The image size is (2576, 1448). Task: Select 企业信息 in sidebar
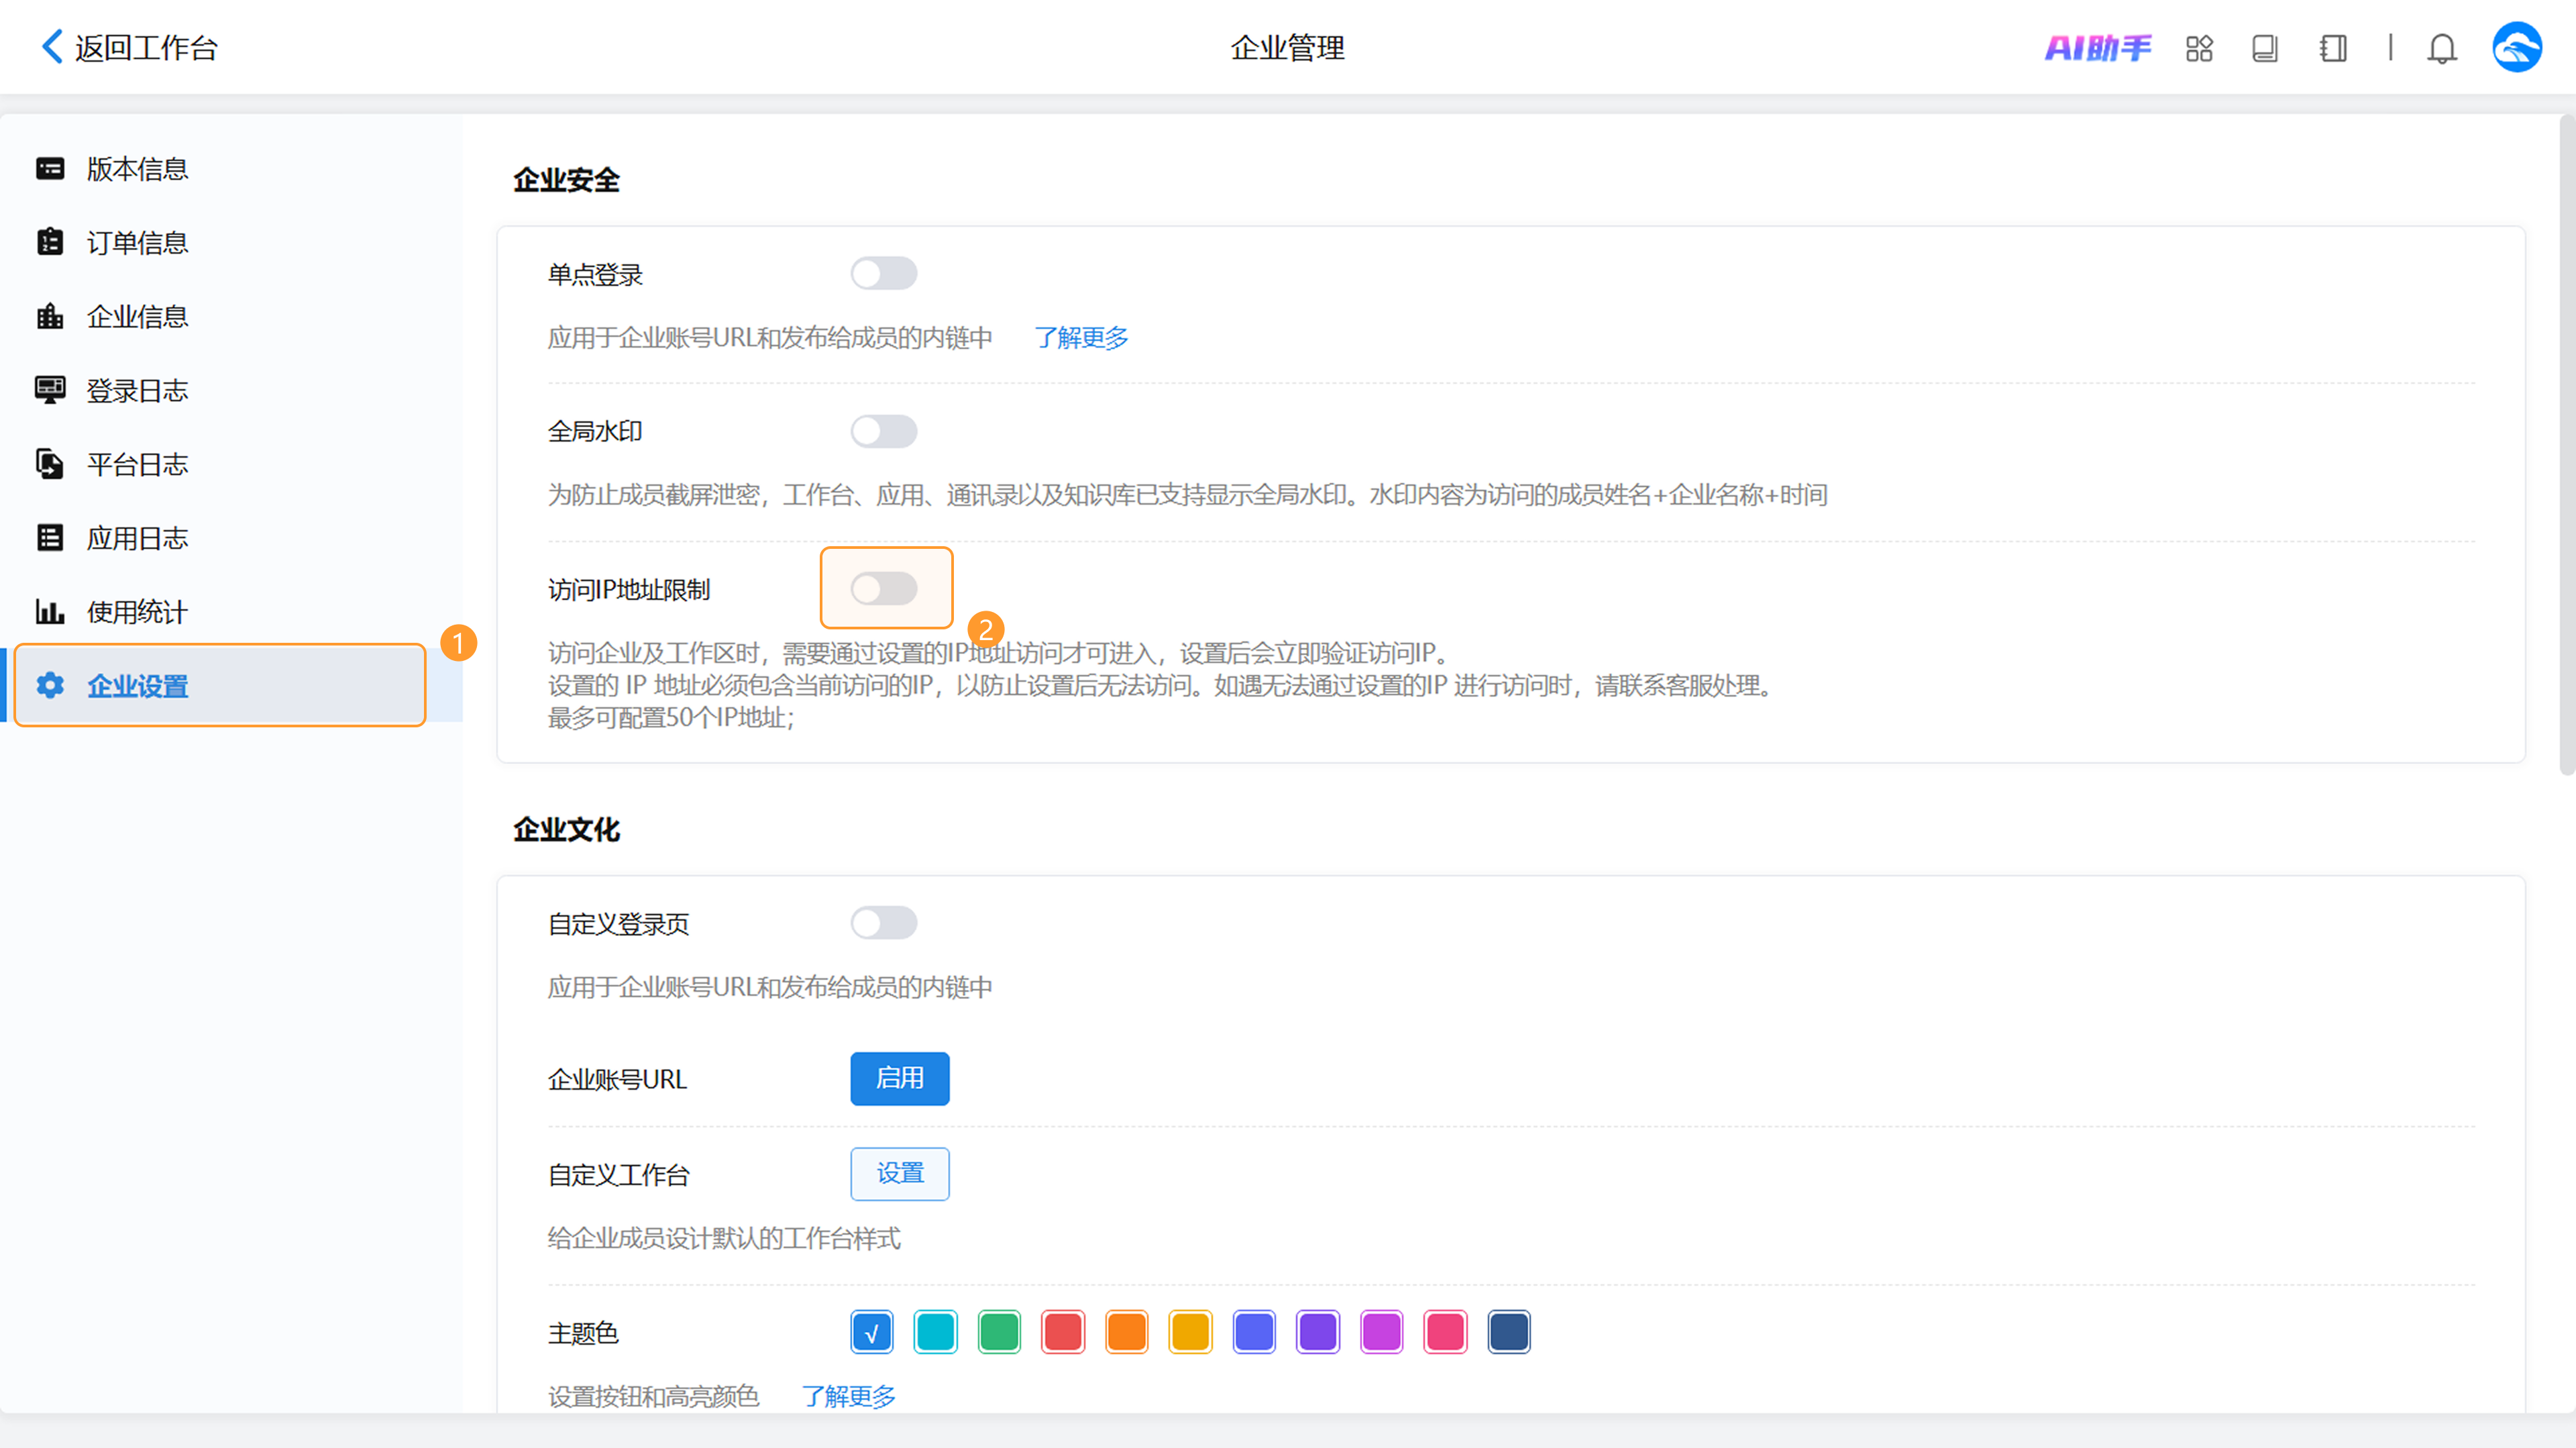(x=232, y=316)
